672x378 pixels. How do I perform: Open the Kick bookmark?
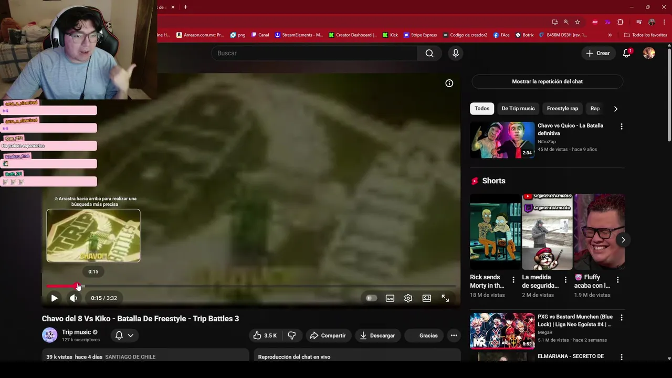390,35
